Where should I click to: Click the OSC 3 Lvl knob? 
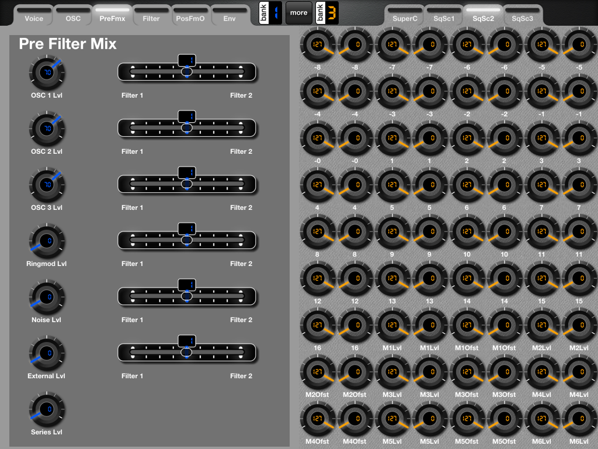click(47, 185)
